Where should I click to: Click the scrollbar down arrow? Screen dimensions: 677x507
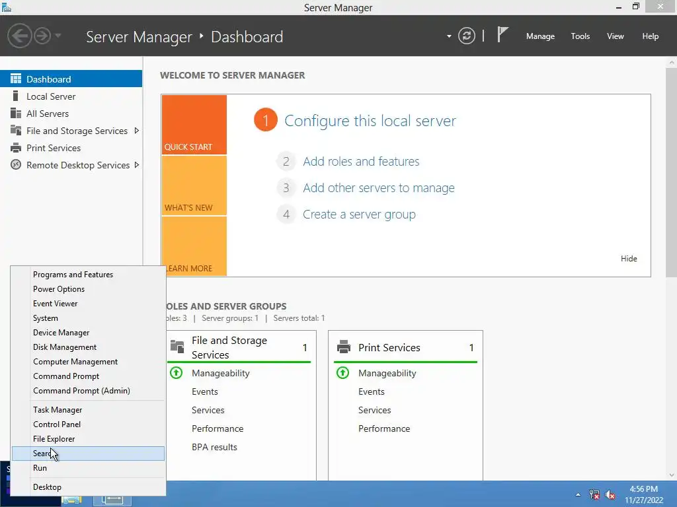click(672, 475)
